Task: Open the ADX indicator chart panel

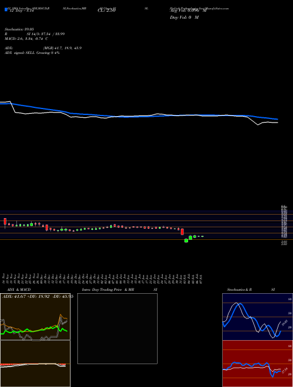Action: pyautogui.click(x=35, y=317)
